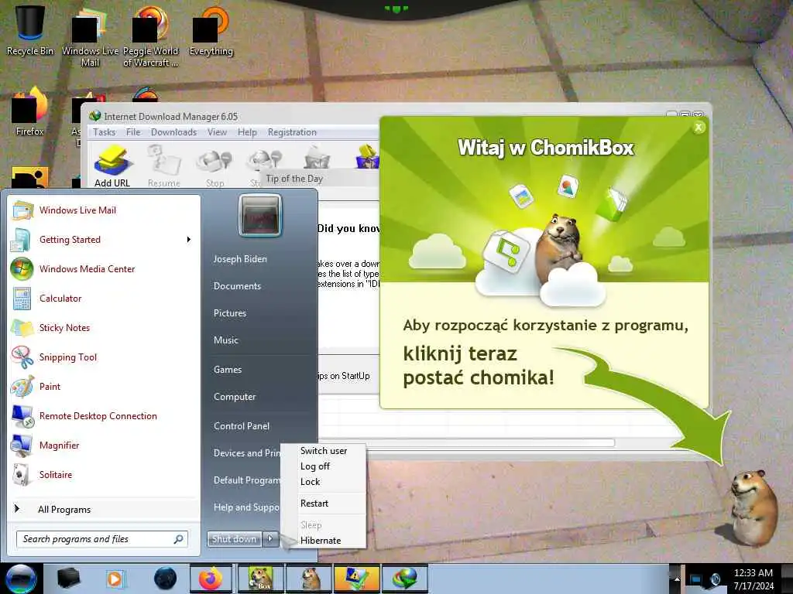Screen dimensions: 793x594
Task: Click the Search programs and files box
Action: coord(101,539)
